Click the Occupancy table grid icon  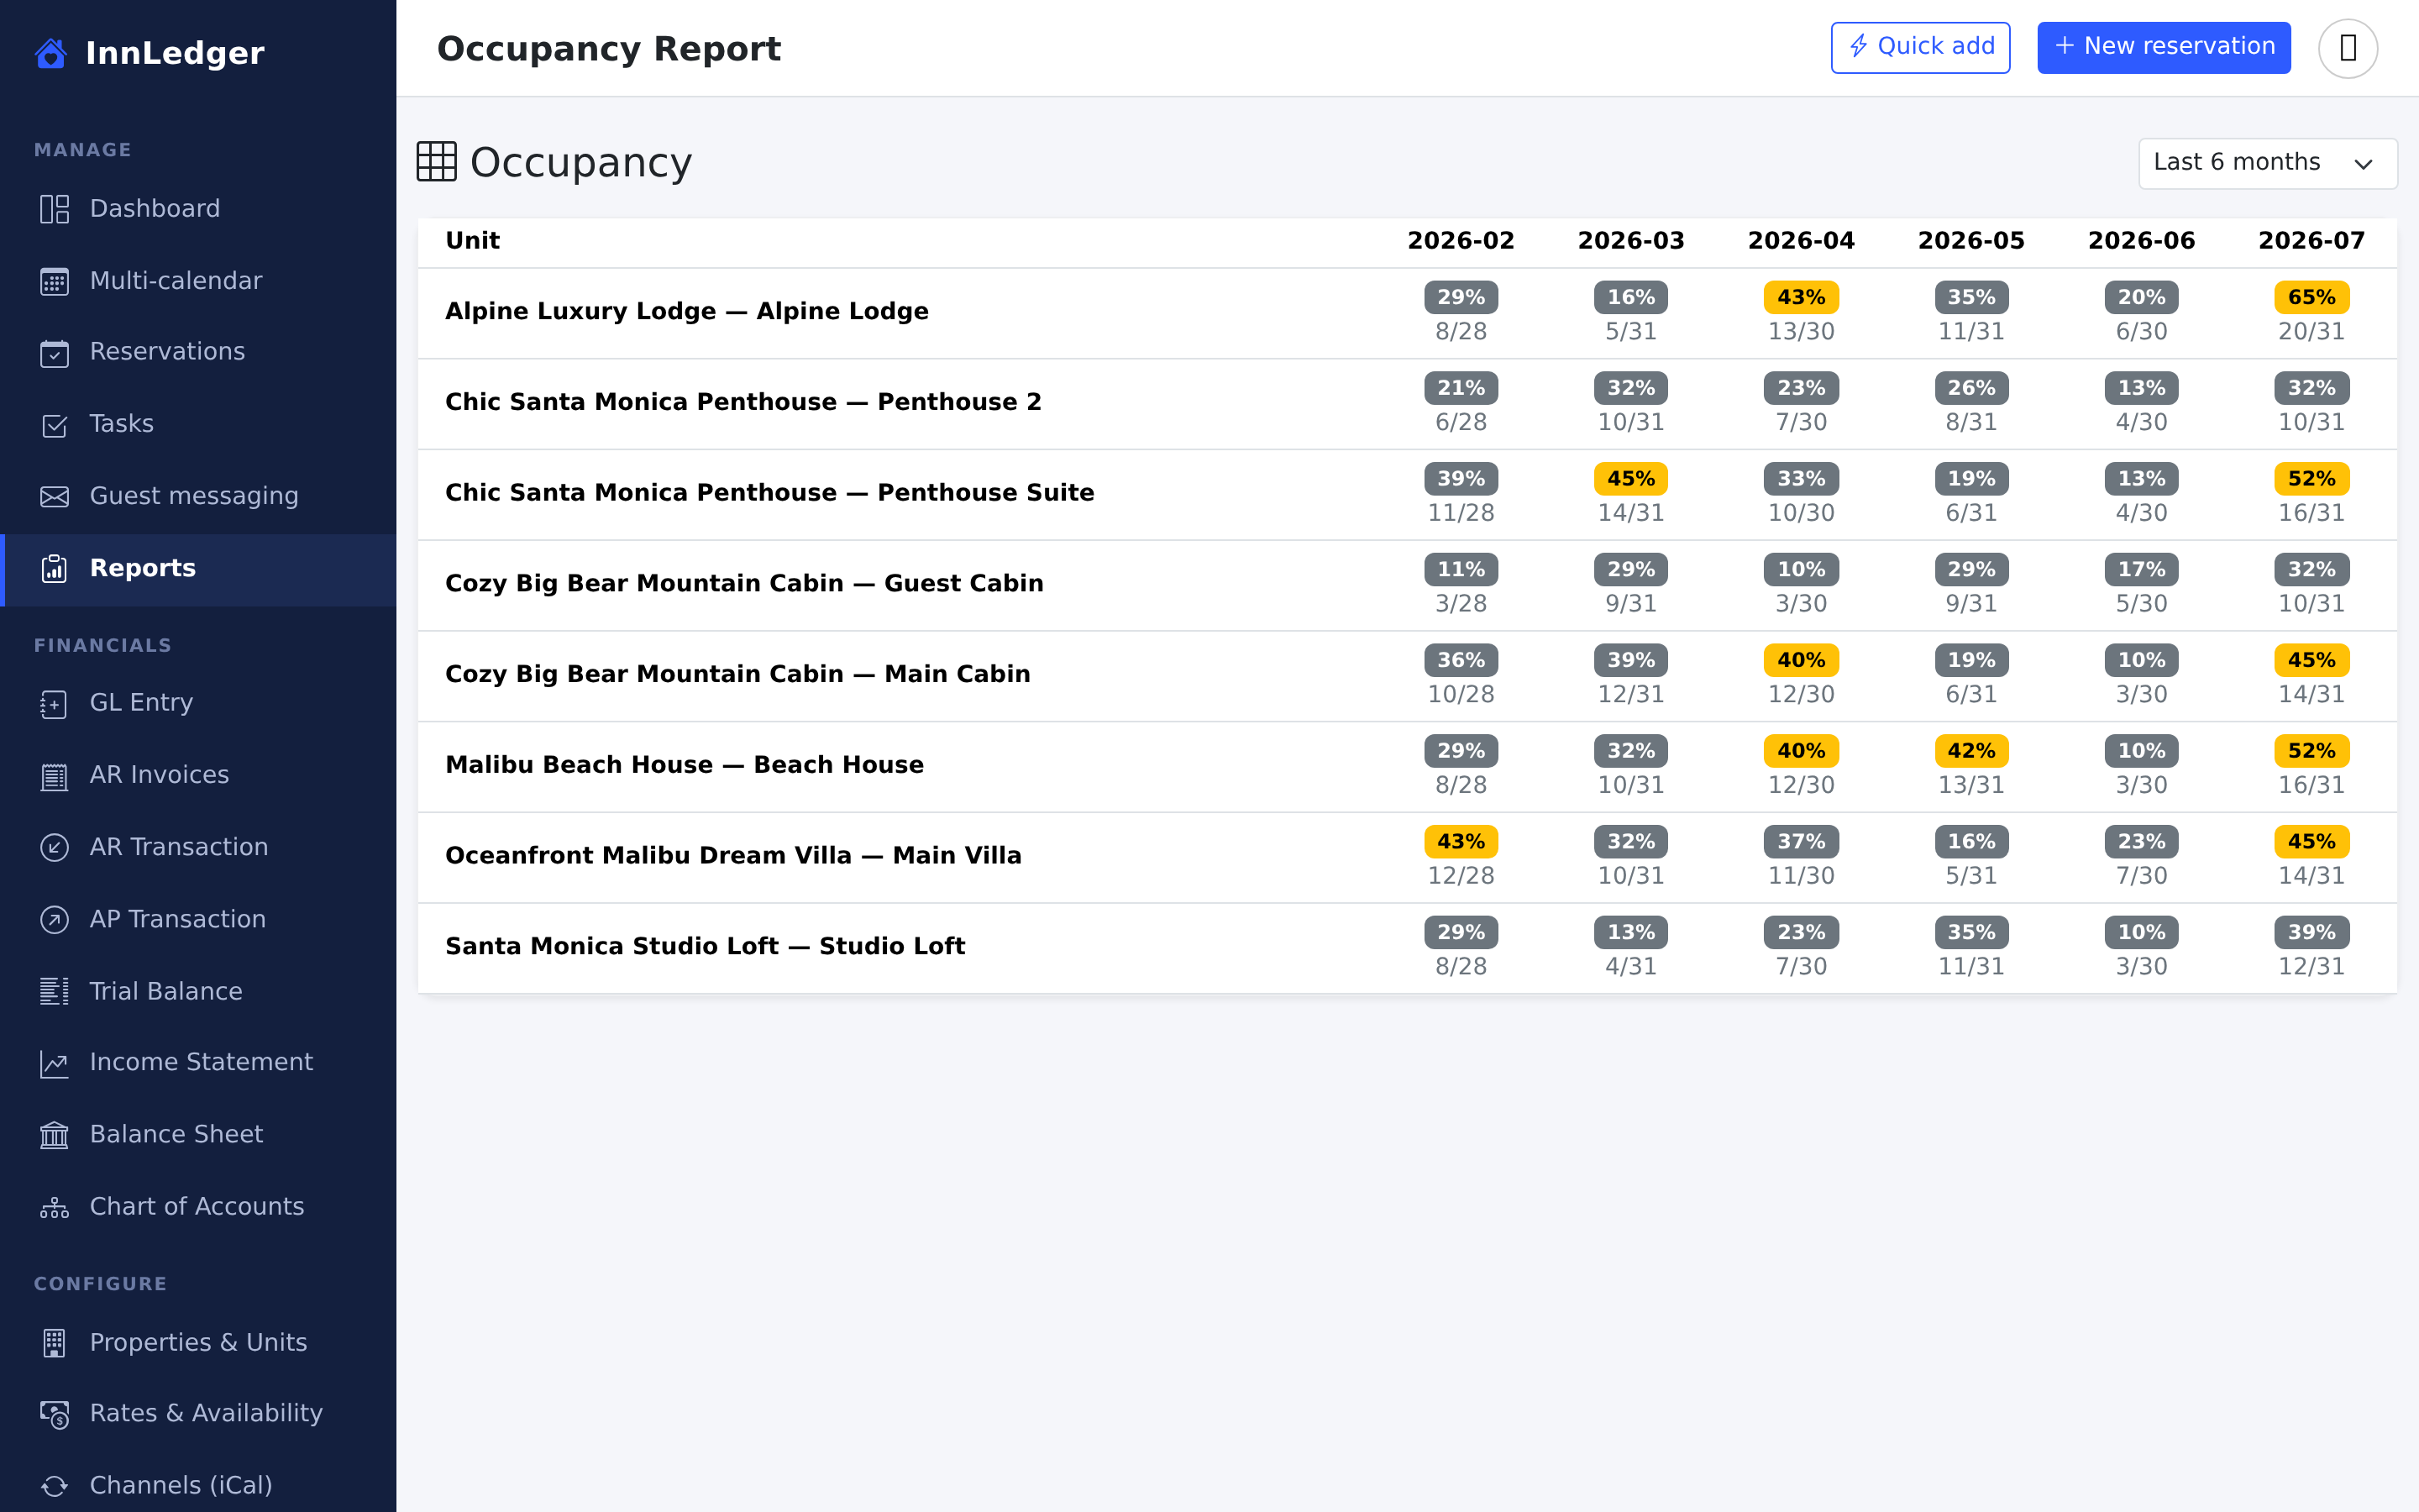tap(437, 162)
